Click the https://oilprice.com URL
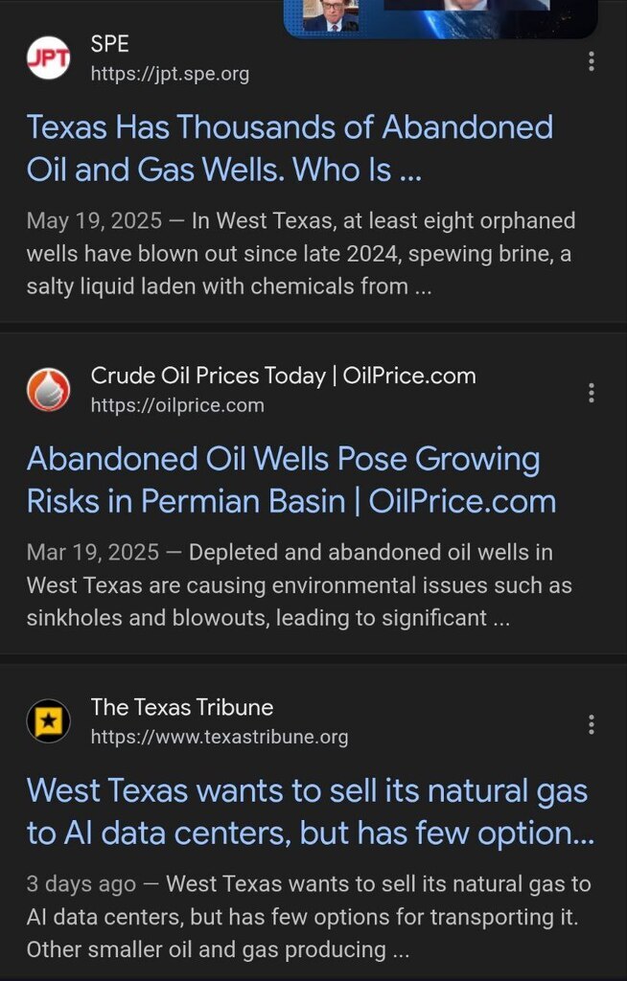Viewport: 627px width, 981px height. [x=177, y=405]
